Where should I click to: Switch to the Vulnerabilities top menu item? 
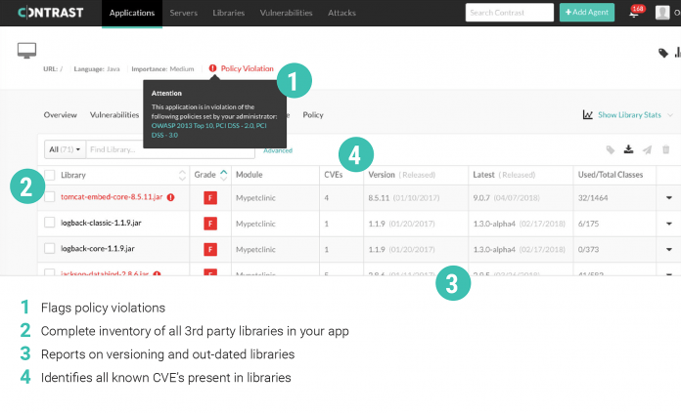click(286, 13)
